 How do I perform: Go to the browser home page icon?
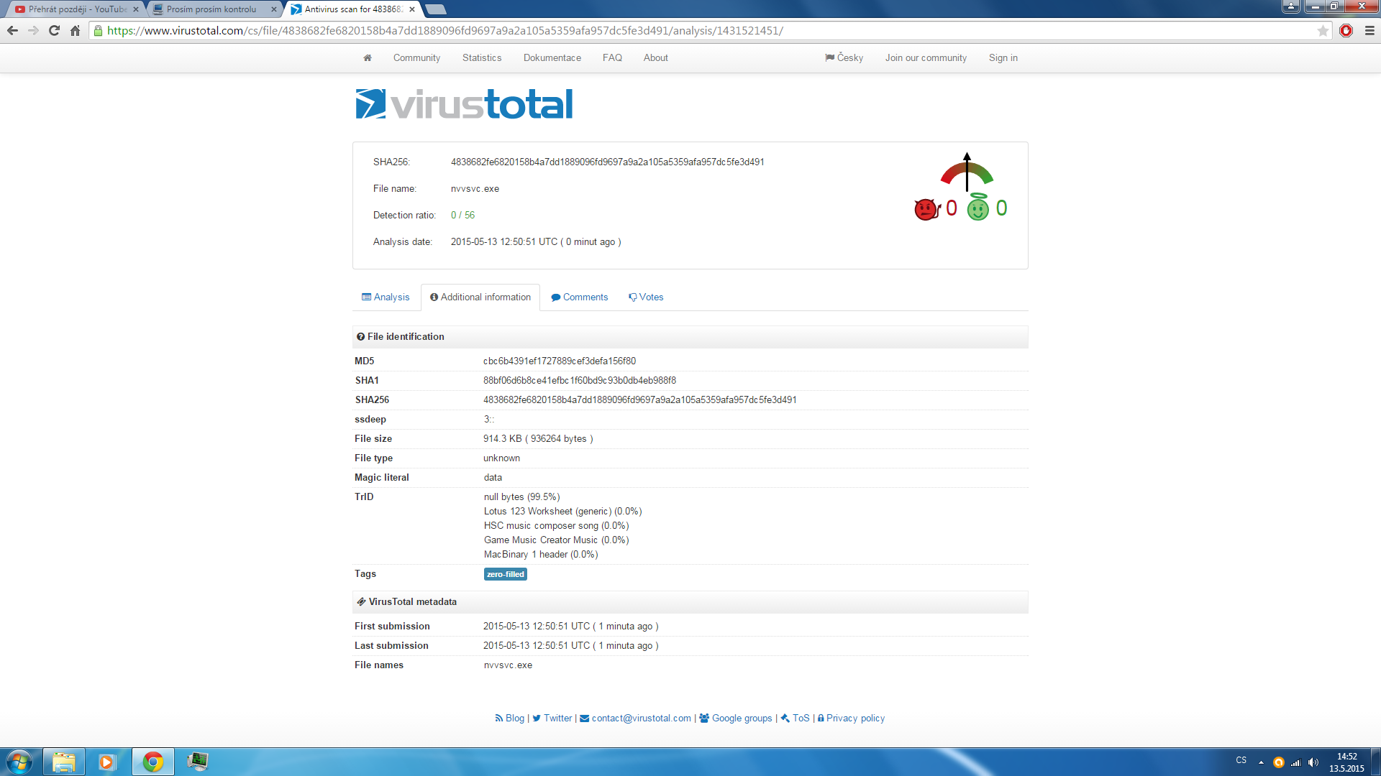tap(75, 30)
